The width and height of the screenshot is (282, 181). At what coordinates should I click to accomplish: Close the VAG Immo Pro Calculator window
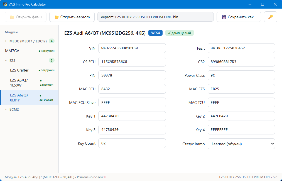[275, 4]
